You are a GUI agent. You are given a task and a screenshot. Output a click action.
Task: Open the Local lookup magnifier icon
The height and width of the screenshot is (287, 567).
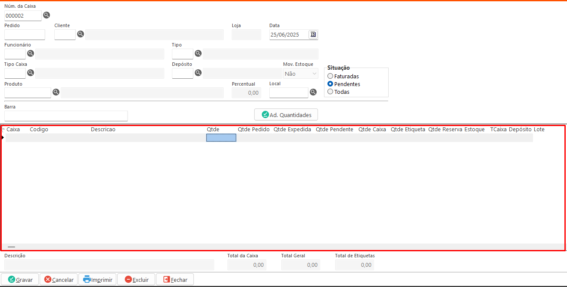click(313, 92)
